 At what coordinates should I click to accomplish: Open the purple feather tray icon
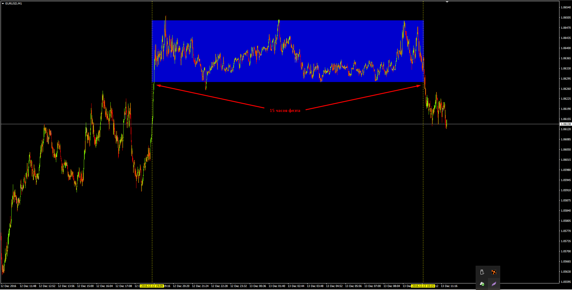(x=494, y=284)
